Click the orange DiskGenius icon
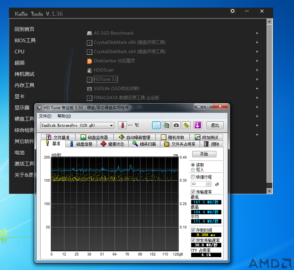The height and width of the screenshot is (270, 294). [90, 61]
